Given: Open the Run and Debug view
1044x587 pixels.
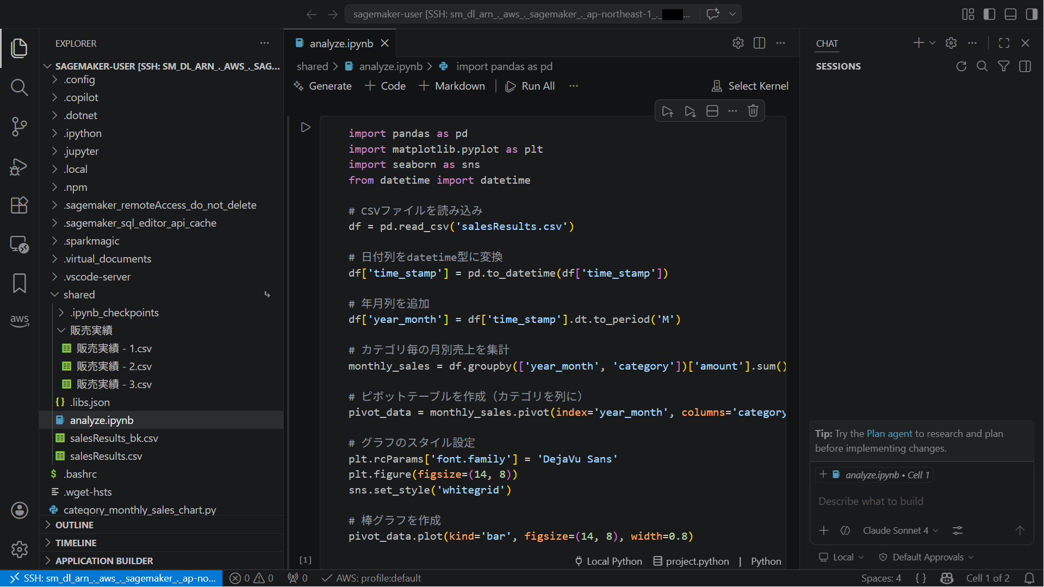Looking at the screenshot, I should tap(20, 166).
